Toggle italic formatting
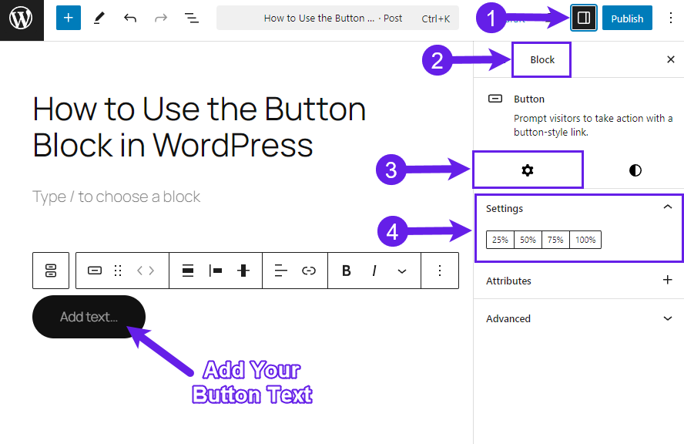The image size is (684, 444). click(374, 271)
